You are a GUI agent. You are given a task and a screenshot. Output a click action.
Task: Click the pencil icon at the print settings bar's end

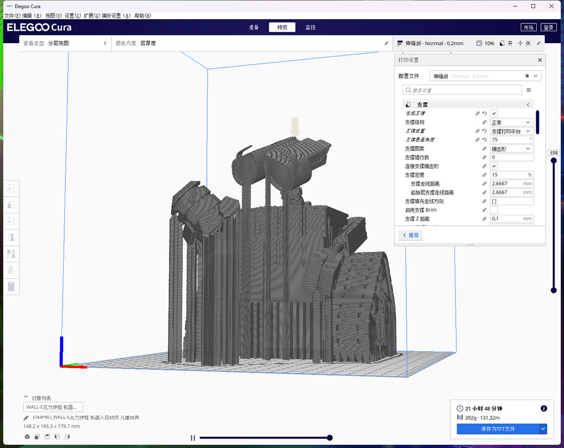point(538,43)
